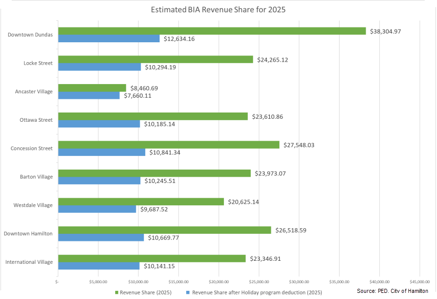Select the blue Downtown Dundas bar
The width and height of the screenshot is (437, 299).
coord(109,39)
